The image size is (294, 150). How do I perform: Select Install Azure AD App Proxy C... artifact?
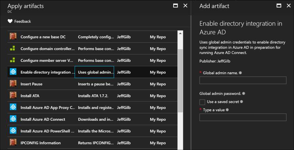48,108
